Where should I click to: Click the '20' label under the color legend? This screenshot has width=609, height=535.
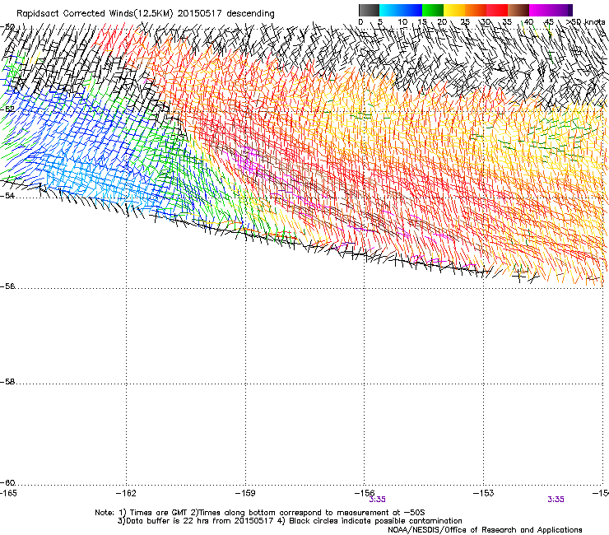pyautogui.click(x=442, y=21)
